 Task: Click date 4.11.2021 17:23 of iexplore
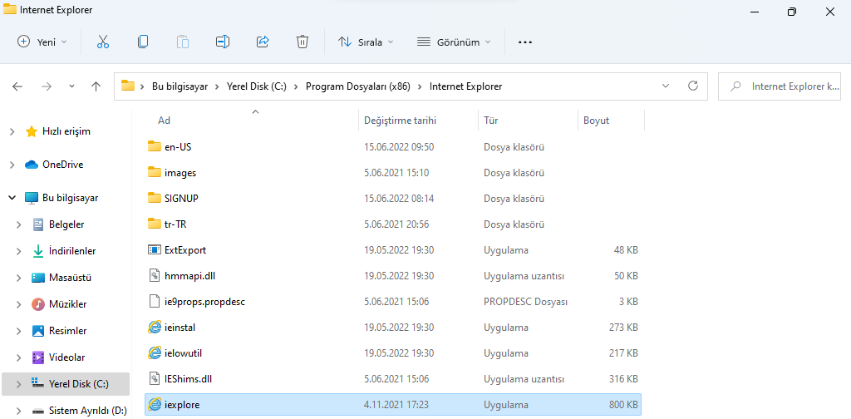coord(395,405)
